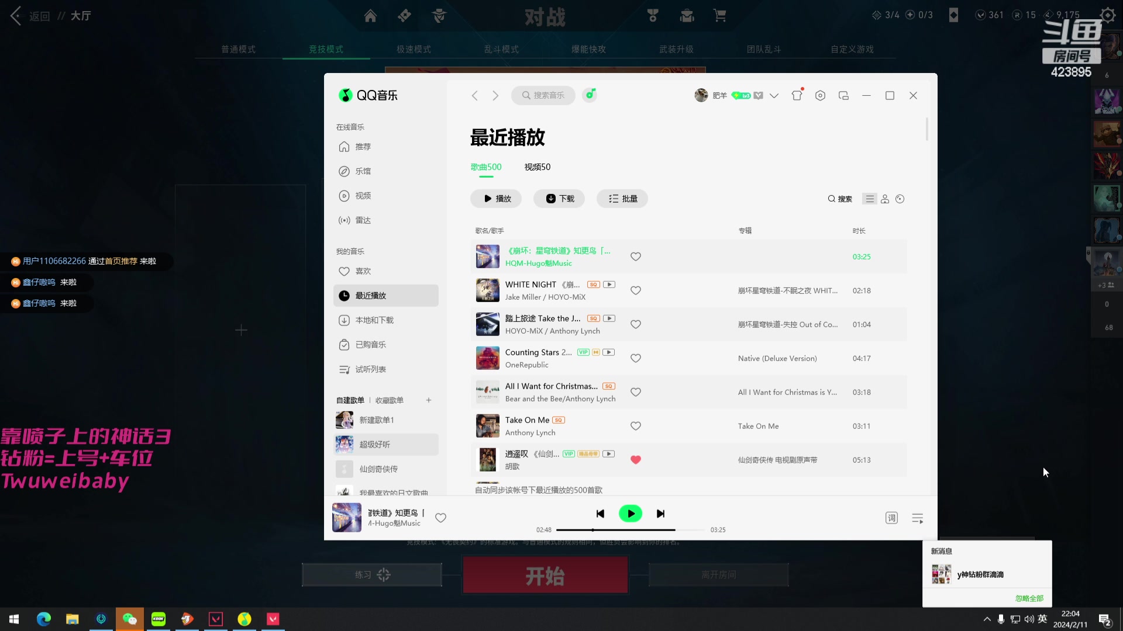The width and height of the screenshot is (1123, 631).
Task: Switch to list view layout icon
Action: pos(870,199)
